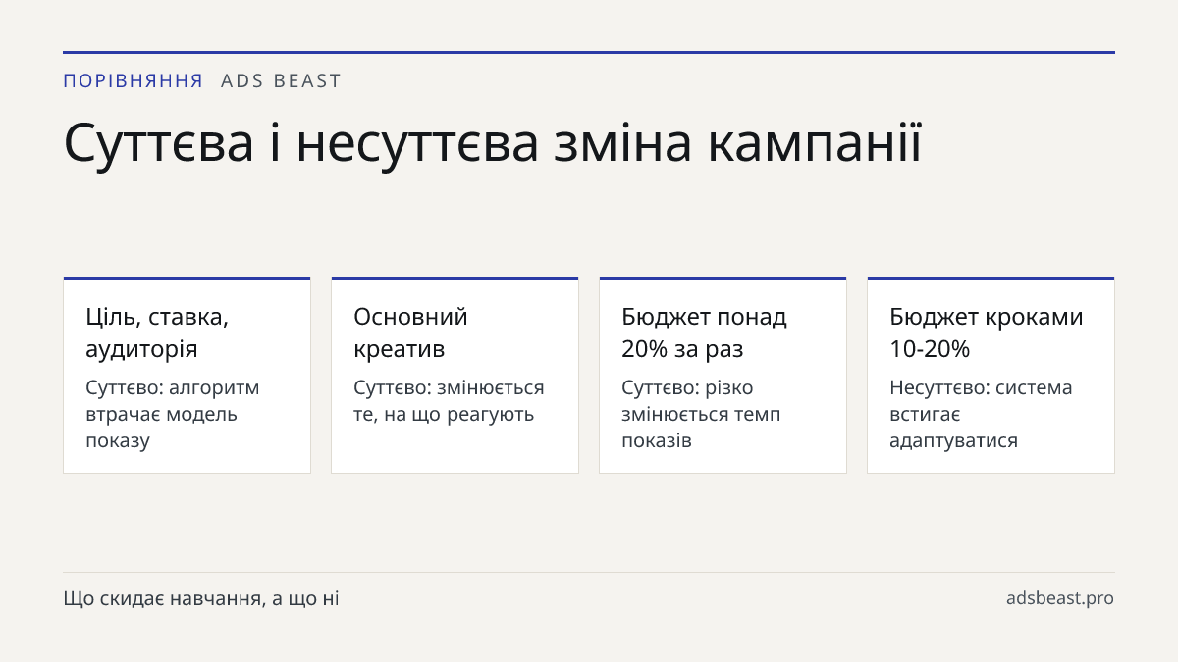Viewport: 1178px width, 662px height.
Task: Click the text змінюється те, на що реагують
Action: click(449, 400)
